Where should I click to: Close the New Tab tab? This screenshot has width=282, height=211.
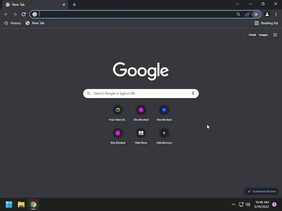(64, 5)
